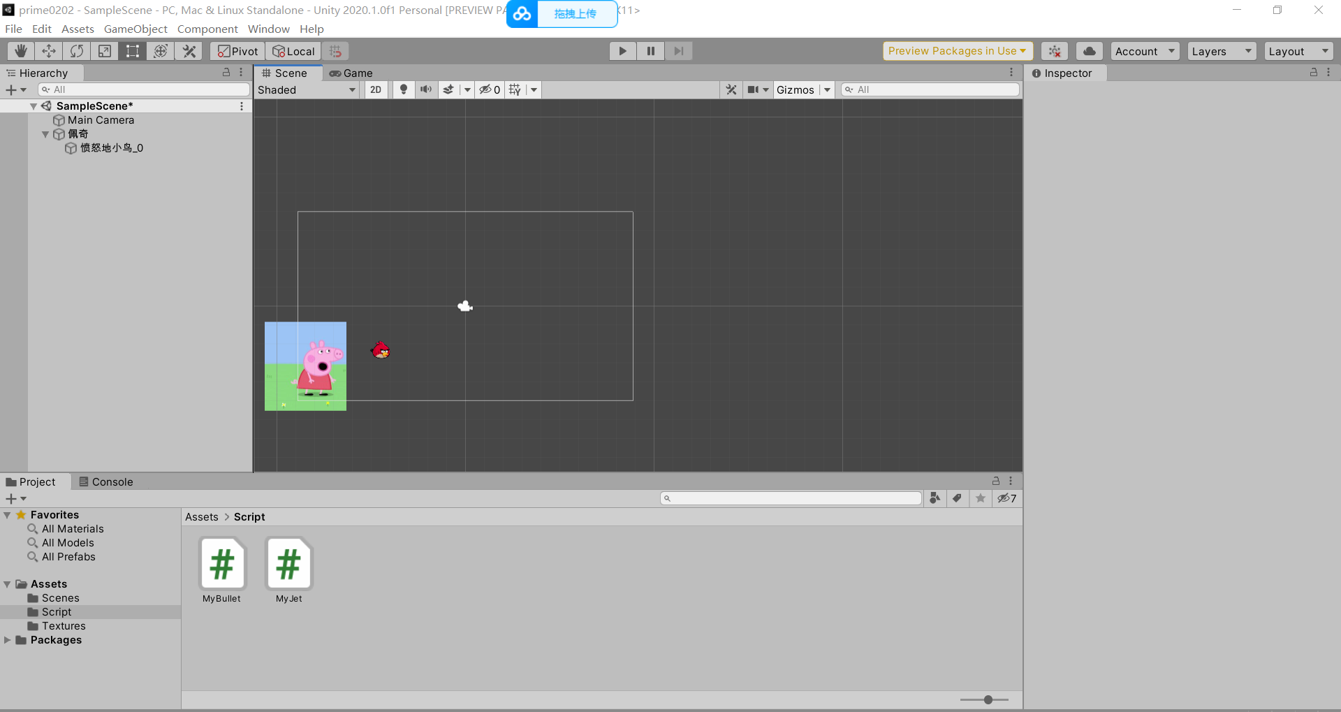Open Preview Packages in Use dropdown
Viewport: 1341px width, 712px height.
(958, 51)
